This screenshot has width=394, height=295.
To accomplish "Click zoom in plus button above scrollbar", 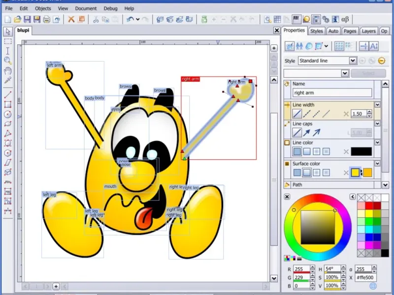I will [x=274, y=48].
